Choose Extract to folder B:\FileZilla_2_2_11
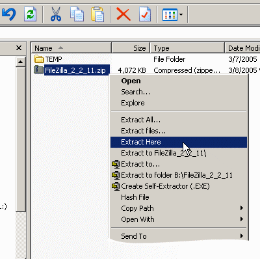The height and width of the screenshot is (259, 260). (x=179, y=175)
